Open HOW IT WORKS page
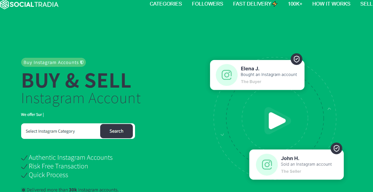Image resolution: width=373 pixels, height=192 pixels. click(x=331, y=4)
